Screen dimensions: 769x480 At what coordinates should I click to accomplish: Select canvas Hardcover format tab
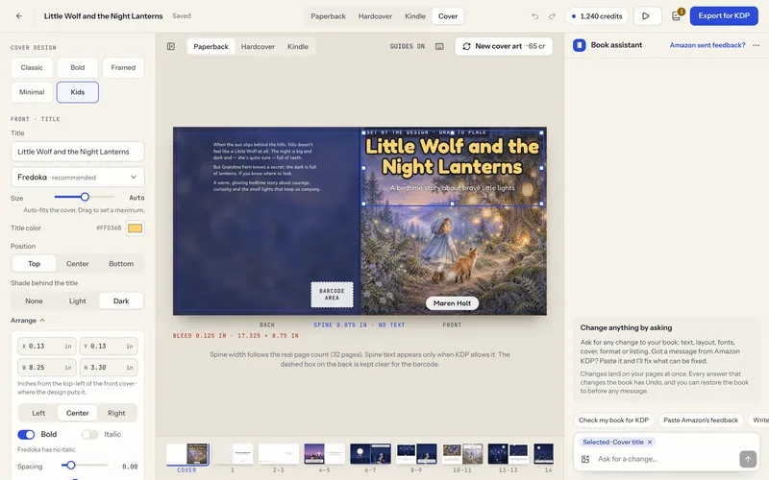(258, 46)
